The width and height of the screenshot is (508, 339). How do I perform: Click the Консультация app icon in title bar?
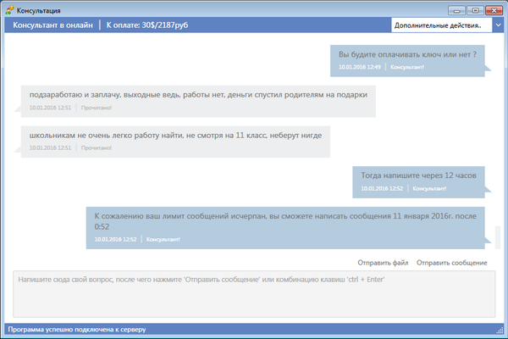pos(9,10)
